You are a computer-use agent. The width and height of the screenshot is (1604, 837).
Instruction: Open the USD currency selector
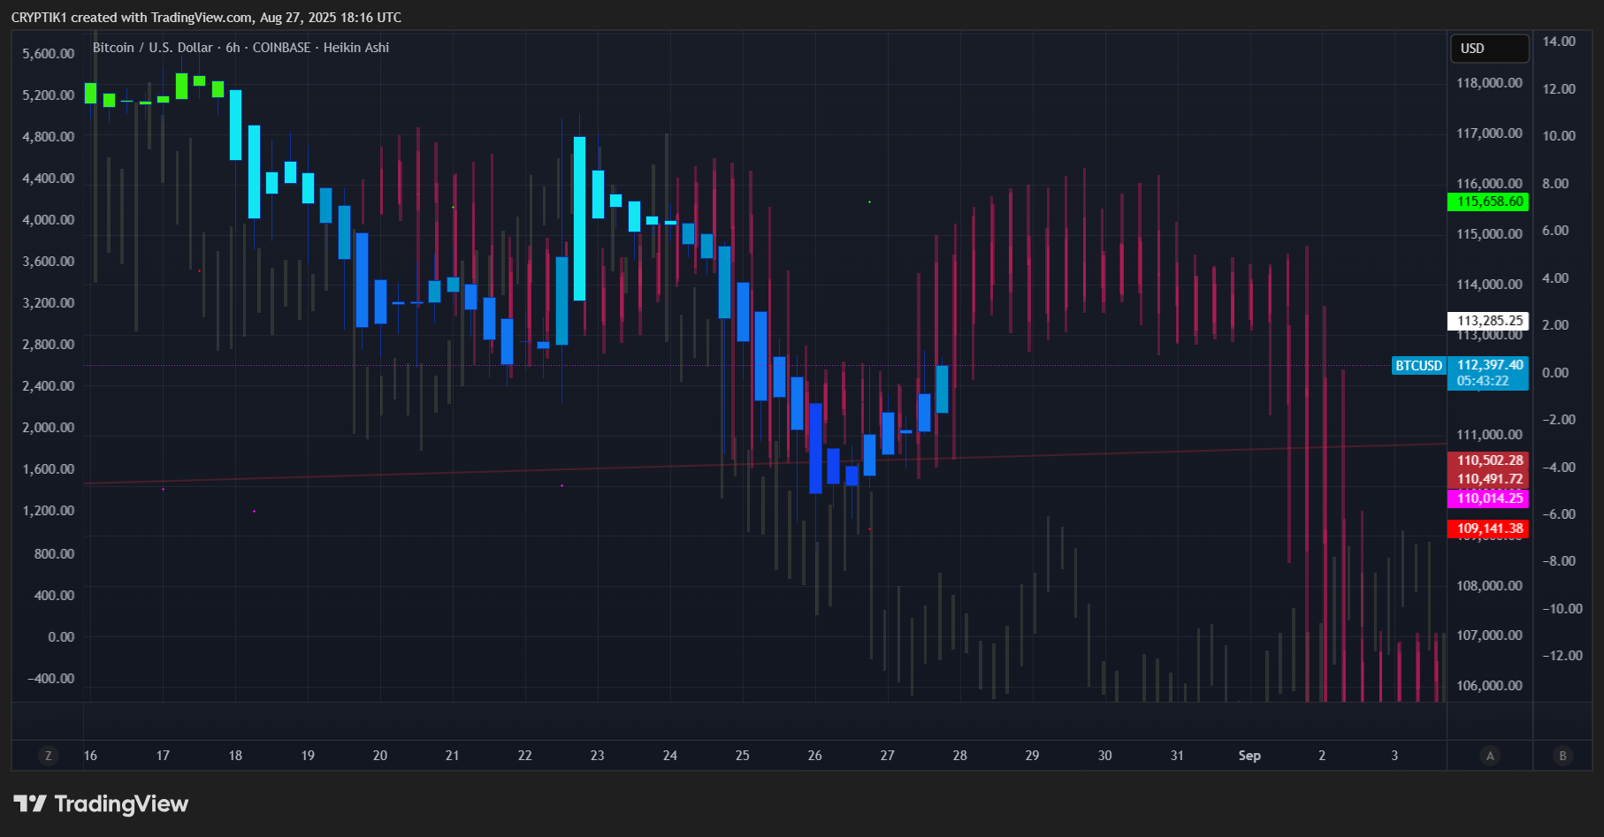click(x=1489, y=49)
